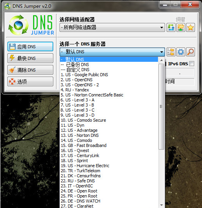Select 8. US - Level 3 - C
The height and width of the screenshot is (208, 202).
coord(109,110)
